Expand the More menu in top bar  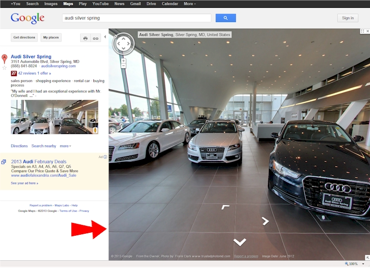click(x=190, y=4)
